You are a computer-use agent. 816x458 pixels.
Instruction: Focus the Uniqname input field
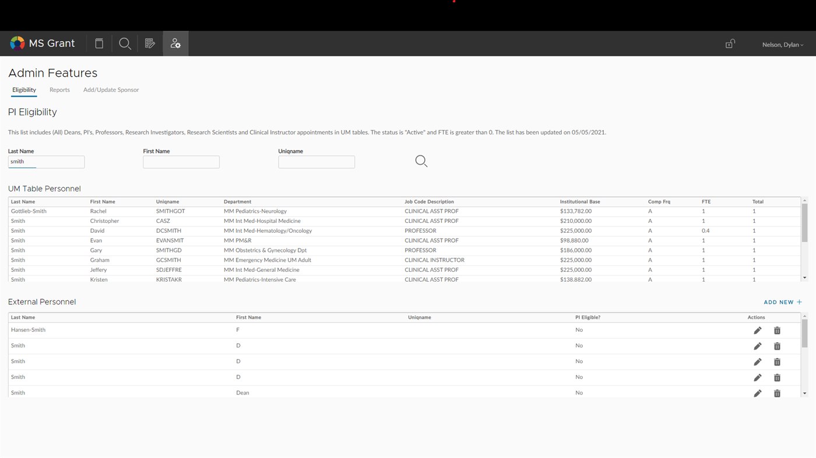pyautogui.click(x=316, y=162)
